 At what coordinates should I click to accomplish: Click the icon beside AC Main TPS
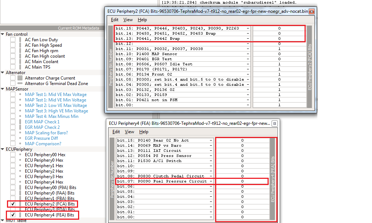click(x=20, y=67)
